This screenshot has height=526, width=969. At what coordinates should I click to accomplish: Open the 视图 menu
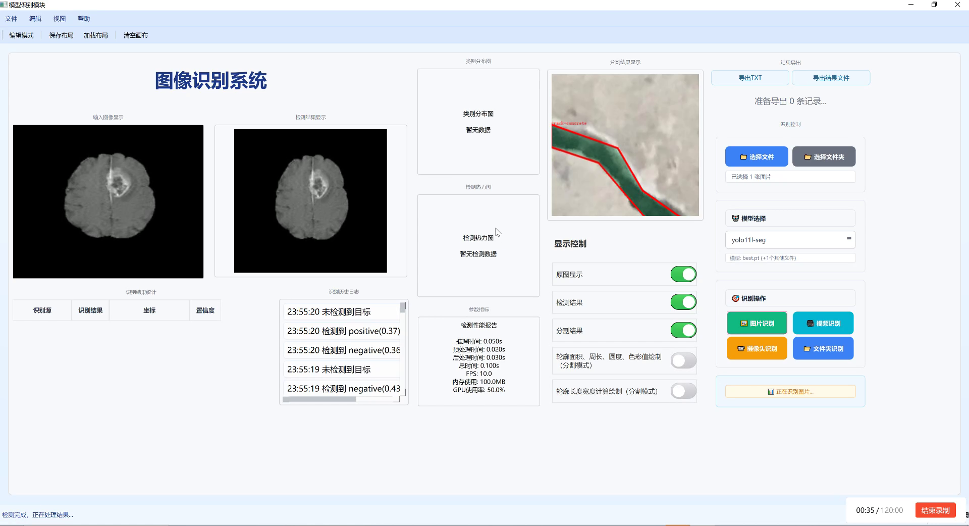point(60,19)
